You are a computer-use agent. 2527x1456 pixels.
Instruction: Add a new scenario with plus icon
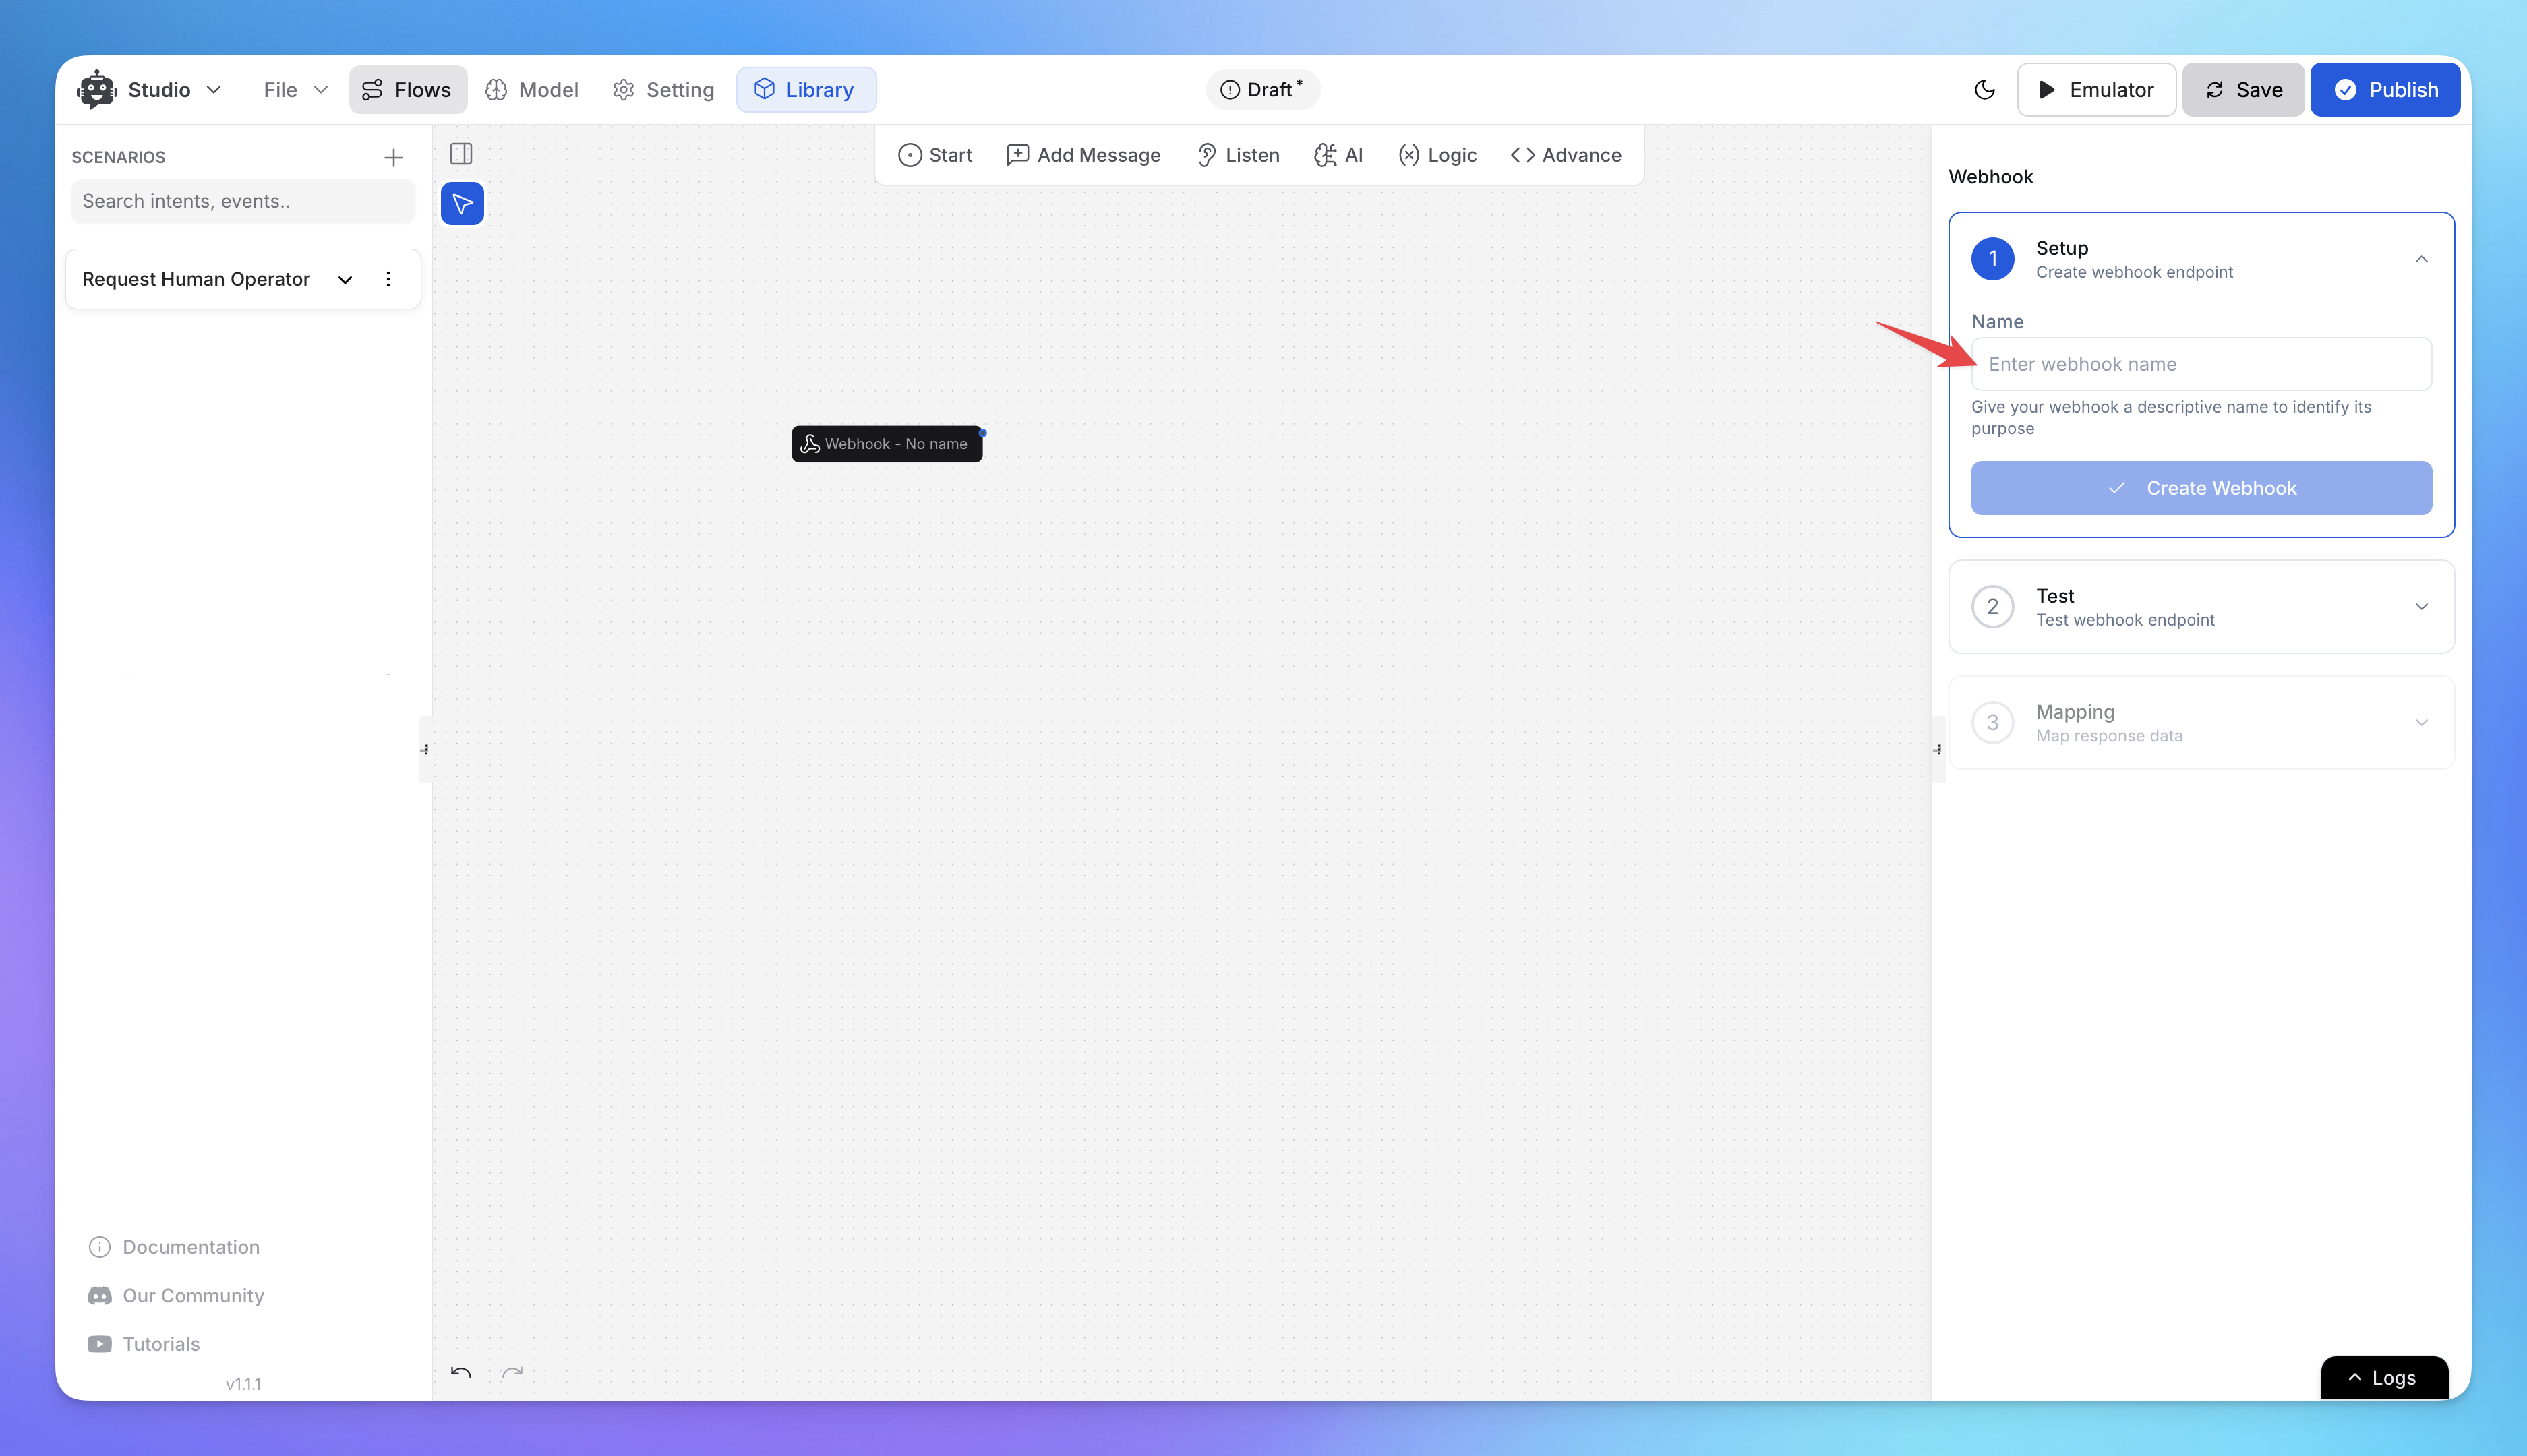coord(393,157)
